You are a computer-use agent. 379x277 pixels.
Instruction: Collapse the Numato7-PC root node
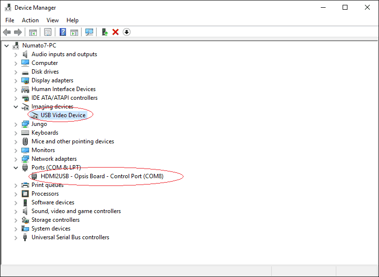[x=7, y=46]
